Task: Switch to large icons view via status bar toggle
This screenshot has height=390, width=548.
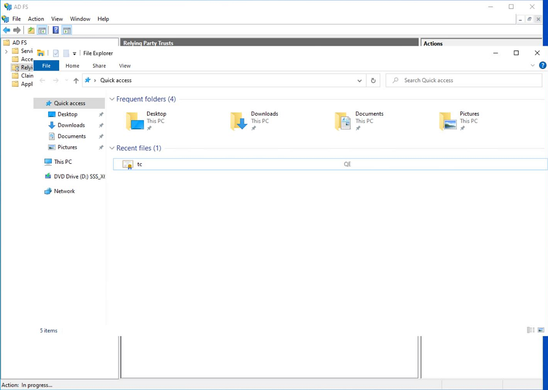Action: coord(541,330)
